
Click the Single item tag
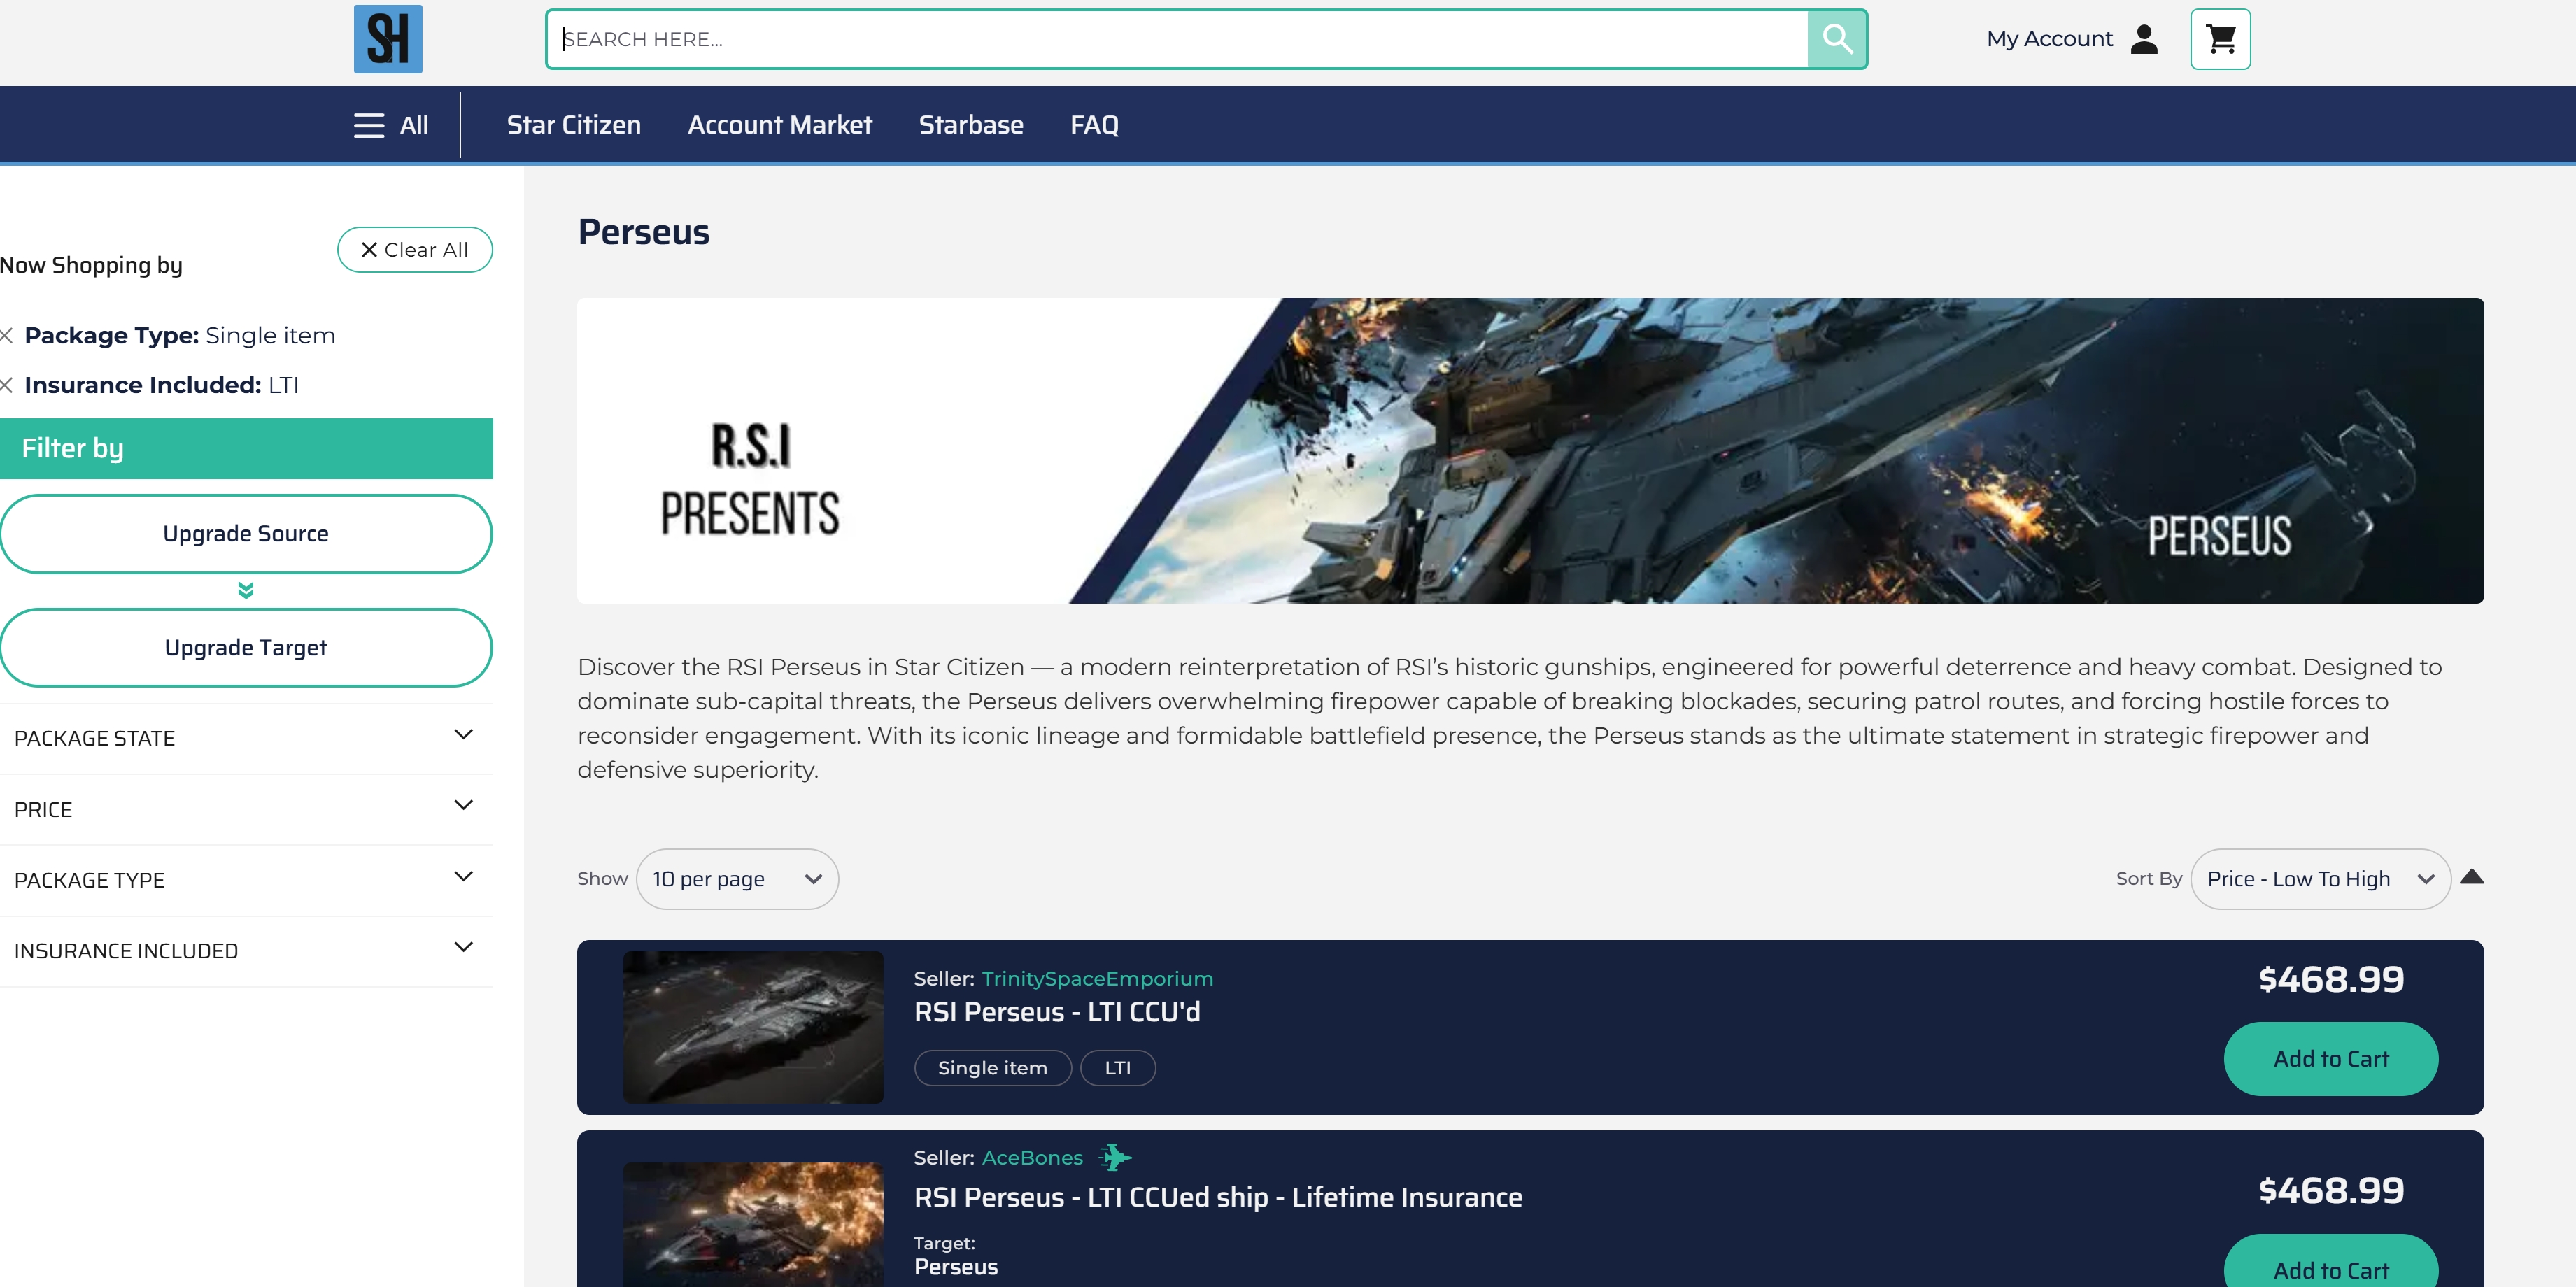point(993,1068)
